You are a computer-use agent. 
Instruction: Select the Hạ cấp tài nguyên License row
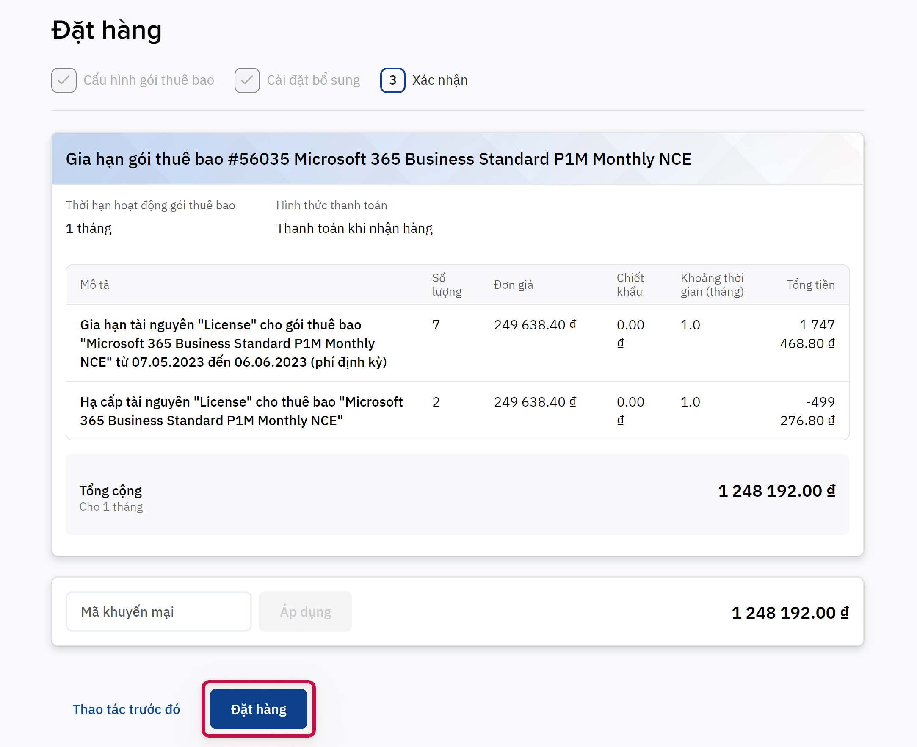[241, 411]
